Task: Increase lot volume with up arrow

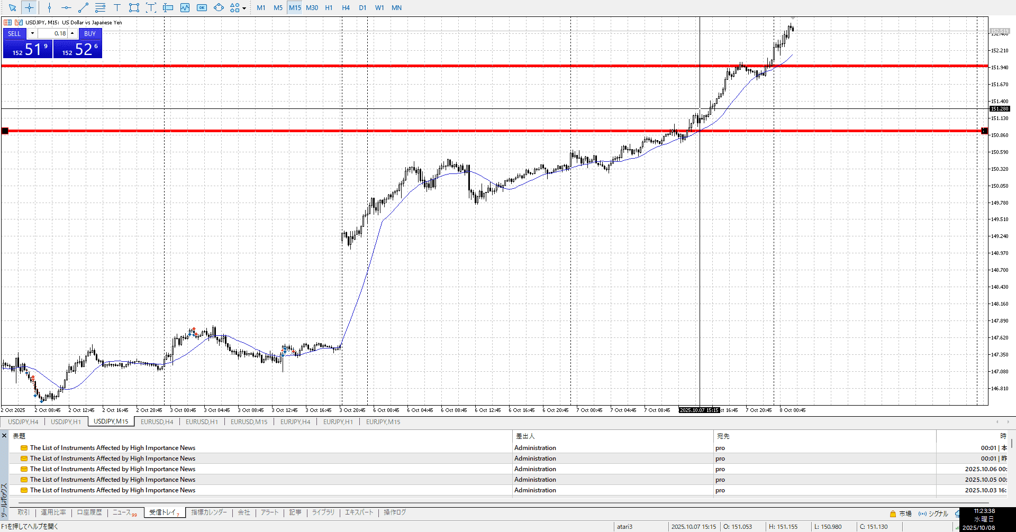Action: 72,33
